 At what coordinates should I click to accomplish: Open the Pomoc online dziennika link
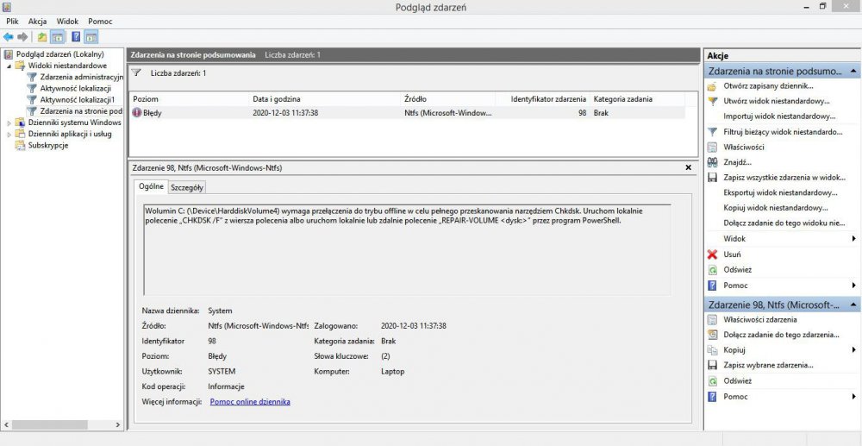250,402
